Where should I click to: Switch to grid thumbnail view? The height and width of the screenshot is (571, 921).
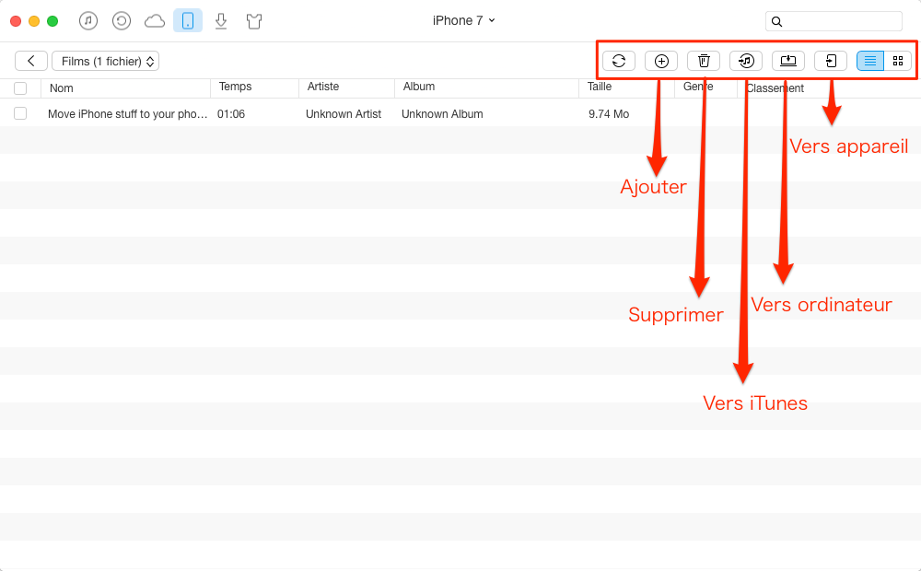pyautogui.click(x=897, y=61)
